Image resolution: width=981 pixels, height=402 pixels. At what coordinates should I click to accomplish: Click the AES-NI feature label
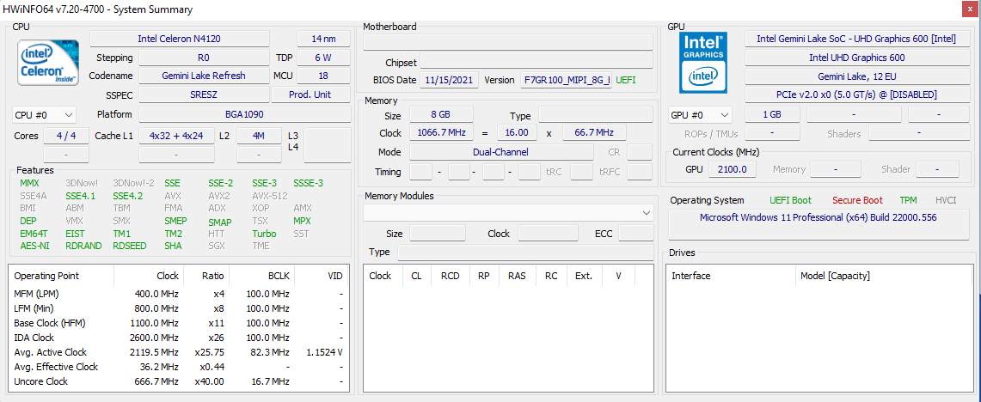pos(34,246)
